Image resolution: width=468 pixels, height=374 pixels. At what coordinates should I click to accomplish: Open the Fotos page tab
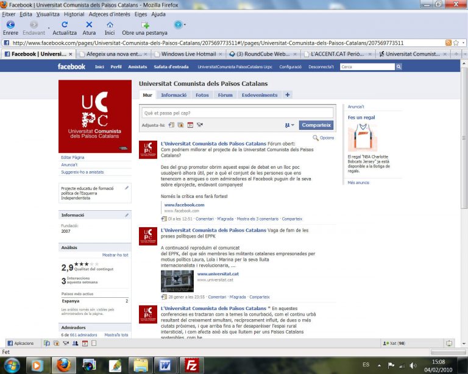(x=202, y=95)
